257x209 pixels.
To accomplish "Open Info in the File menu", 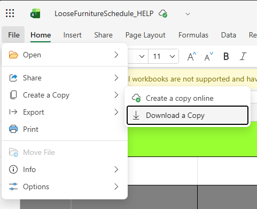I will tap(65, 169).
